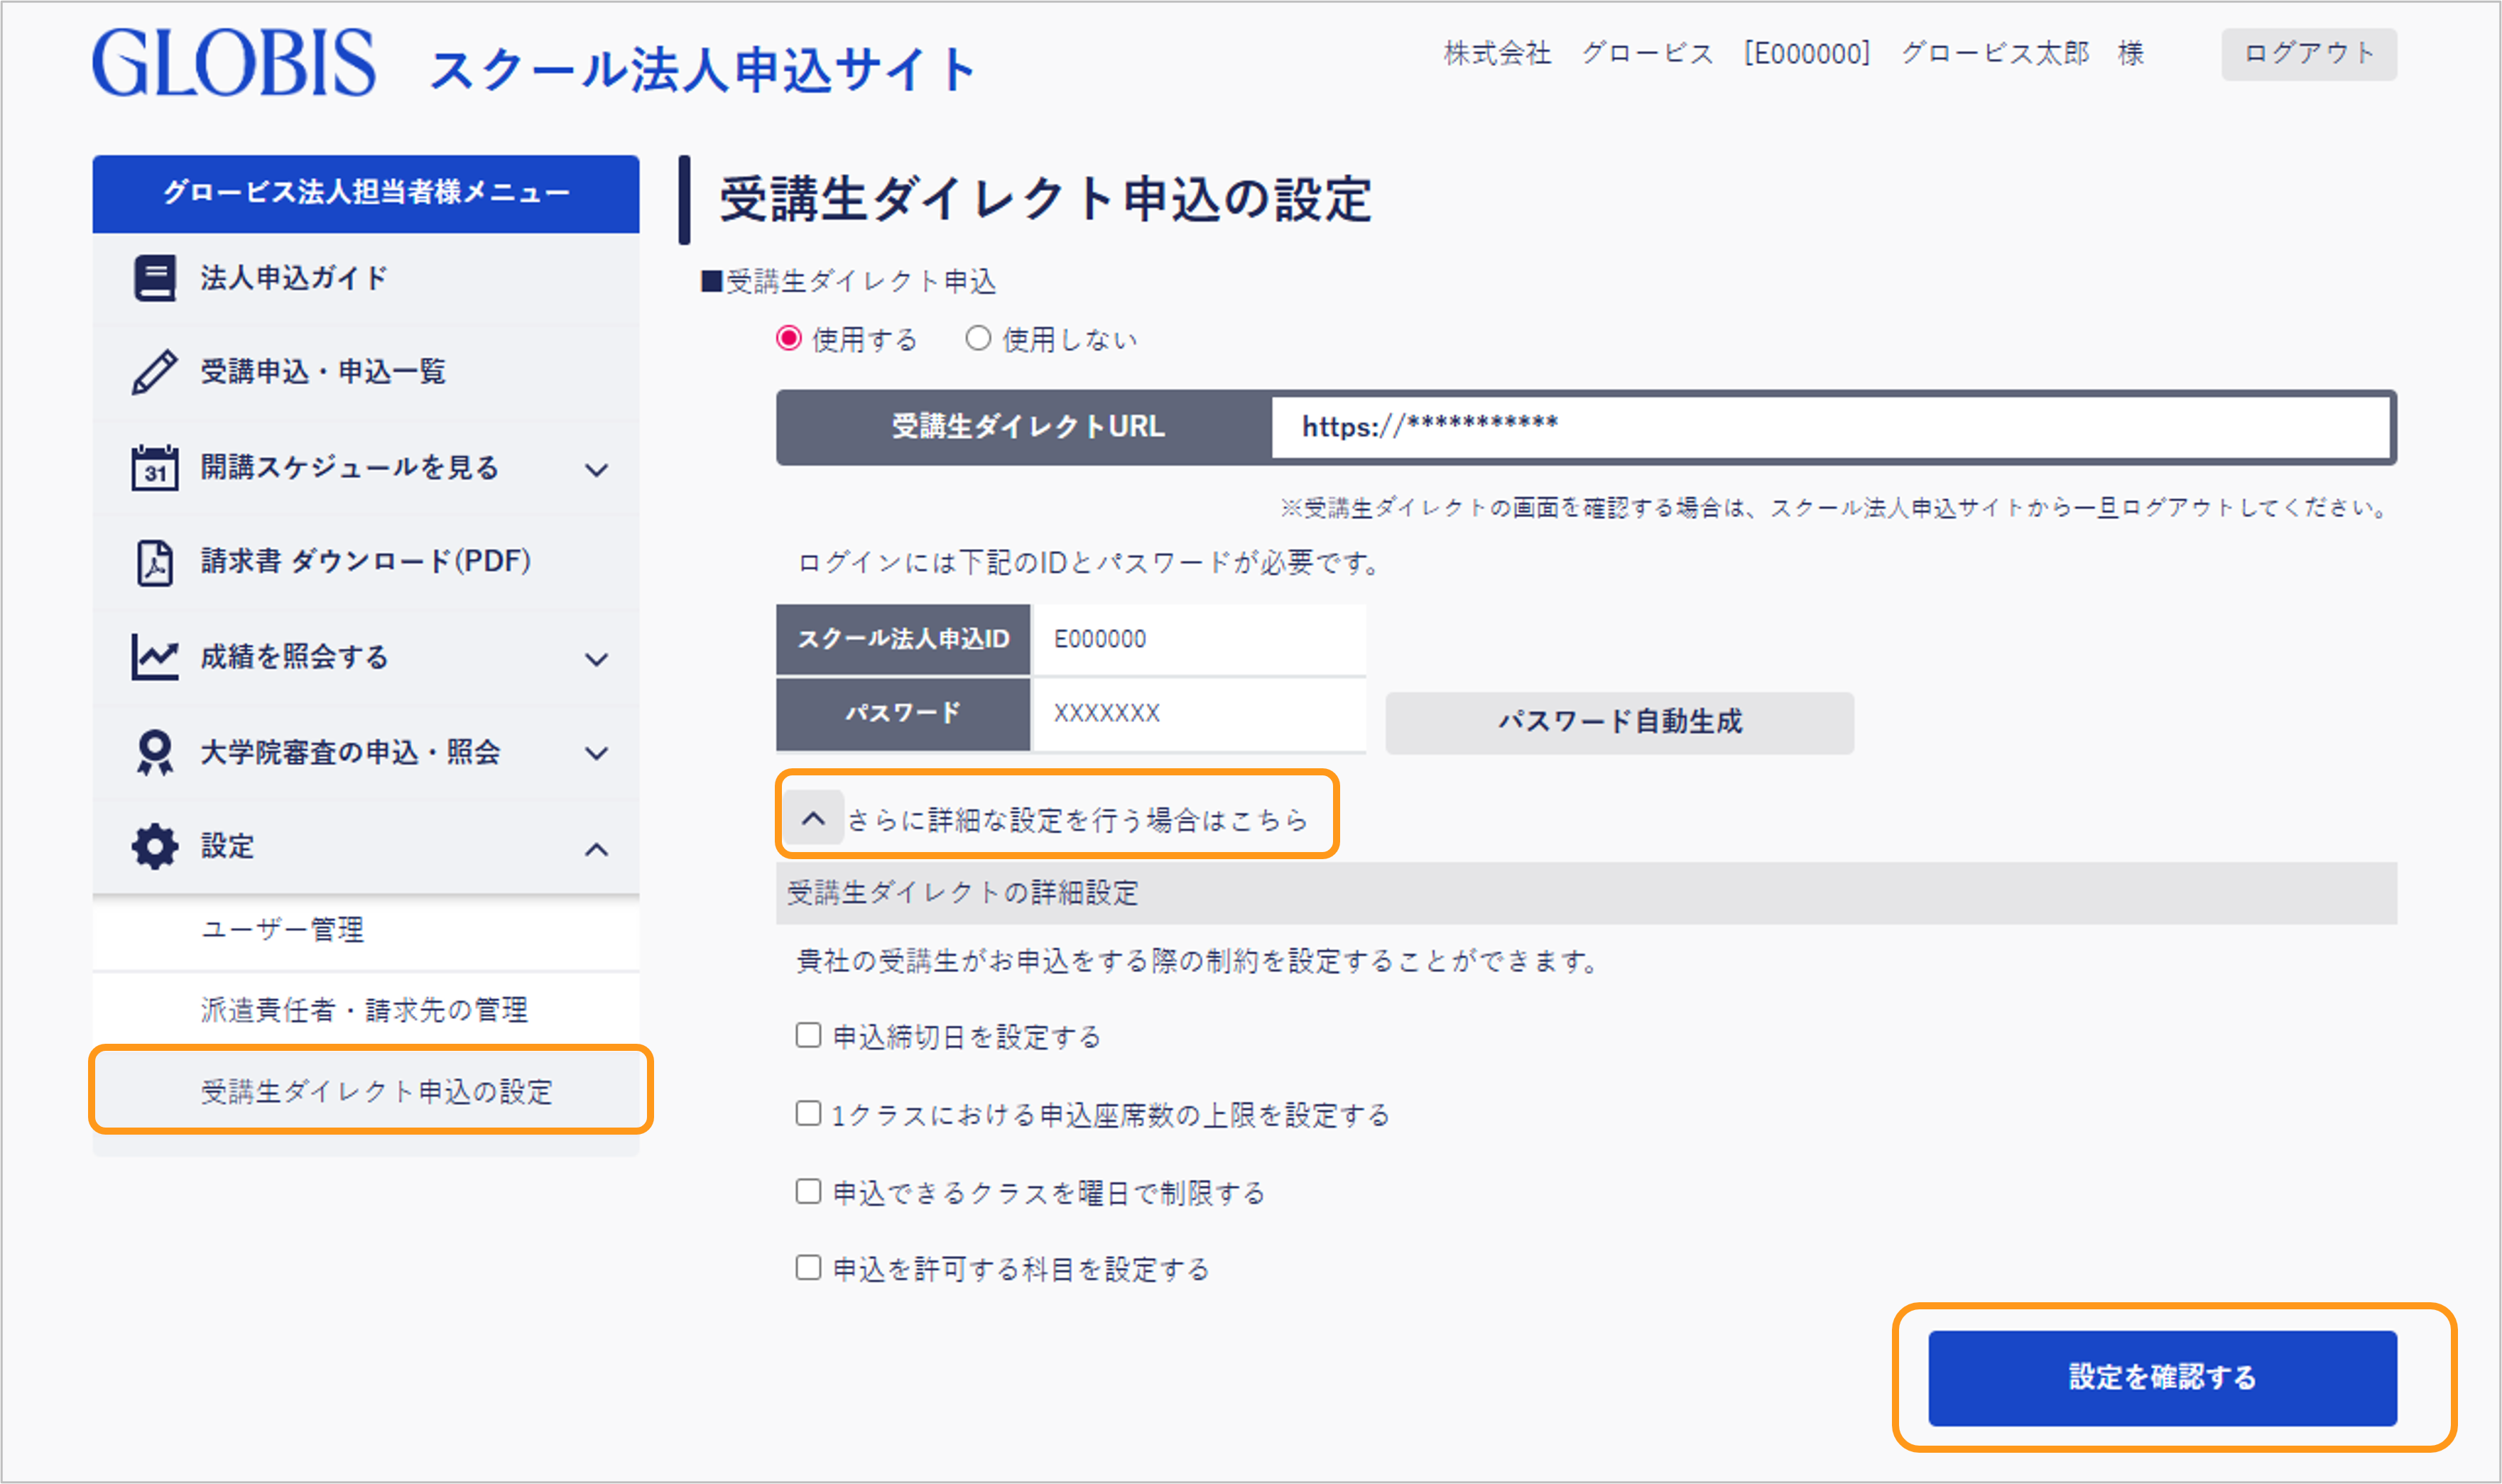Click the パスワード自動生成 button
Viewport: 2502px width, 1484px height.
1619,722
